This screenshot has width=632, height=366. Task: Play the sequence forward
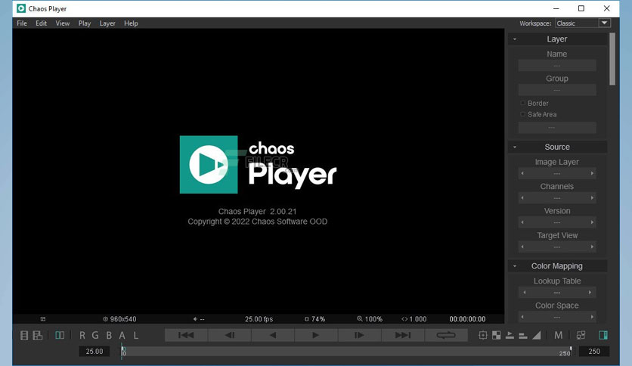(316, 335)
